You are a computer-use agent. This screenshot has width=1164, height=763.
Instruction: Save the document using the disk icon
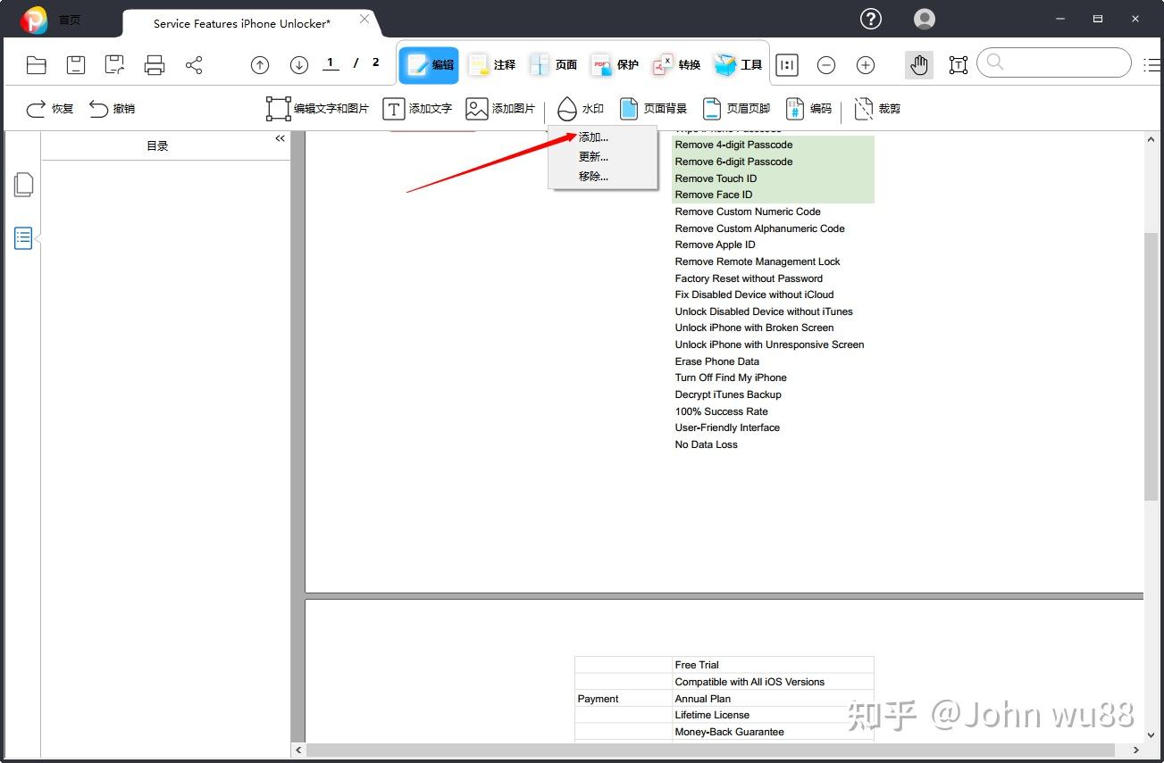point(76,64)
